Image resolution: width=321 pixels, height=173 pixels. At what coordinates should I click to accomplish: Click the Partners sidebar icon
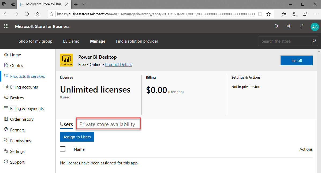[x=6, y=130]
